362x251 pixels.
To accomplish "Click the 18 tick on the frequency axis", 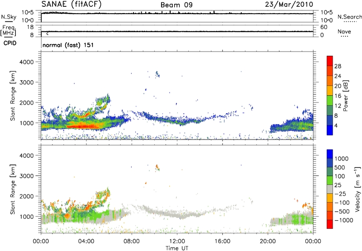I will tap(30, 27).
